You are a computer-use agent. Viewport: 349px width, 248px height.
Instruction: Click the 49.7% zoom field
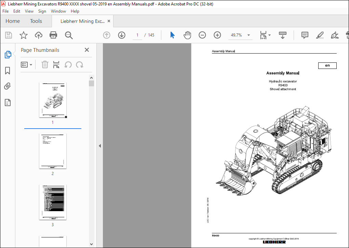pyautogui.click(x=237, y=35)
